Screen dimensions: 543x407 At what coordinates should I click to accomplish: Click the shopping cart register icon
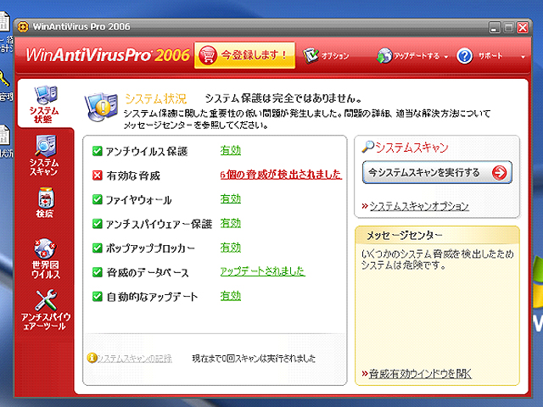[208, 55]
